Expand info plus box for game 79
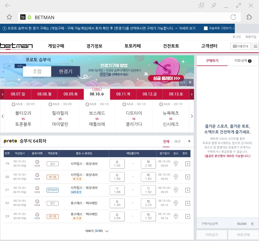This screenshot has width=259, height=241. tap(188, 164)
